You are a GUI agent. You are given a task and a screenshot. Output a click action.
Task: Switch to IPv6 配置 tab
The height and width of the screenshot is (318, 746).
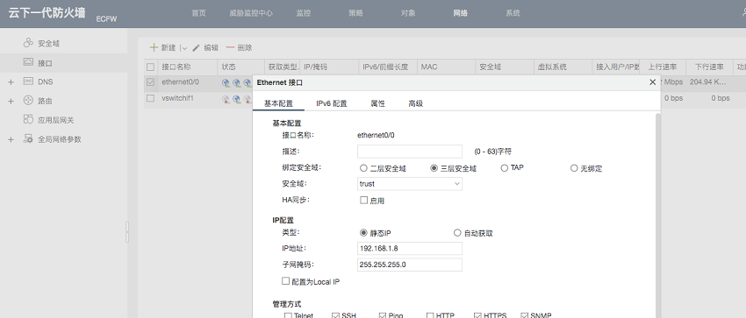tap(332, 103)
